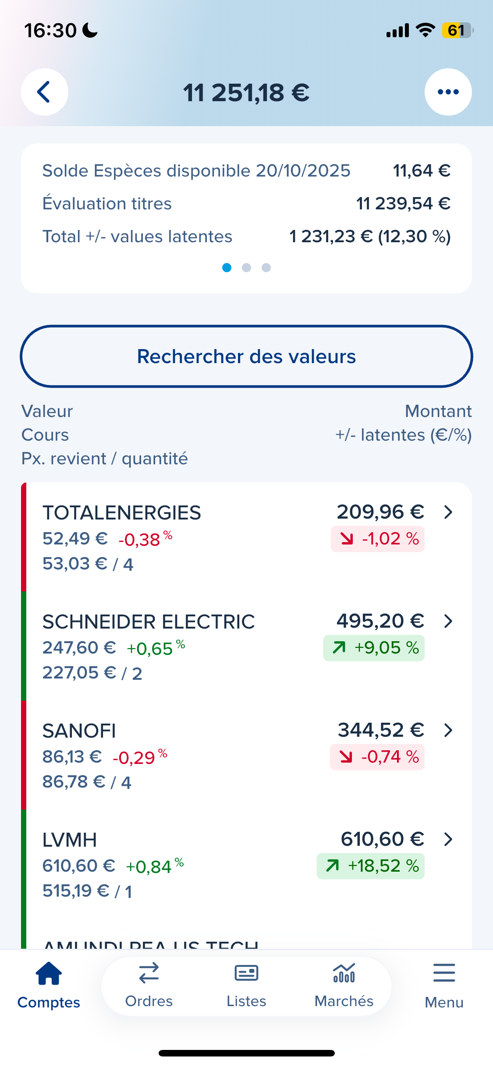Expand Sanofi position details chevron
The image size is (493, 1067).
(448, 730)
